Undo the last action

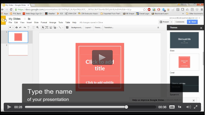[x=20, y=27]
